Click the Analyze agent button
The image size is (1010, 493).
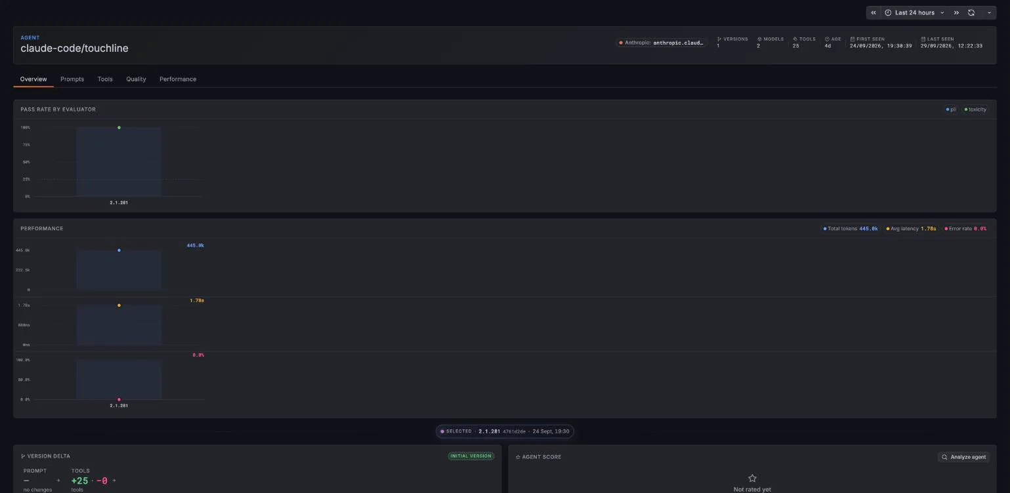(964, 457)
